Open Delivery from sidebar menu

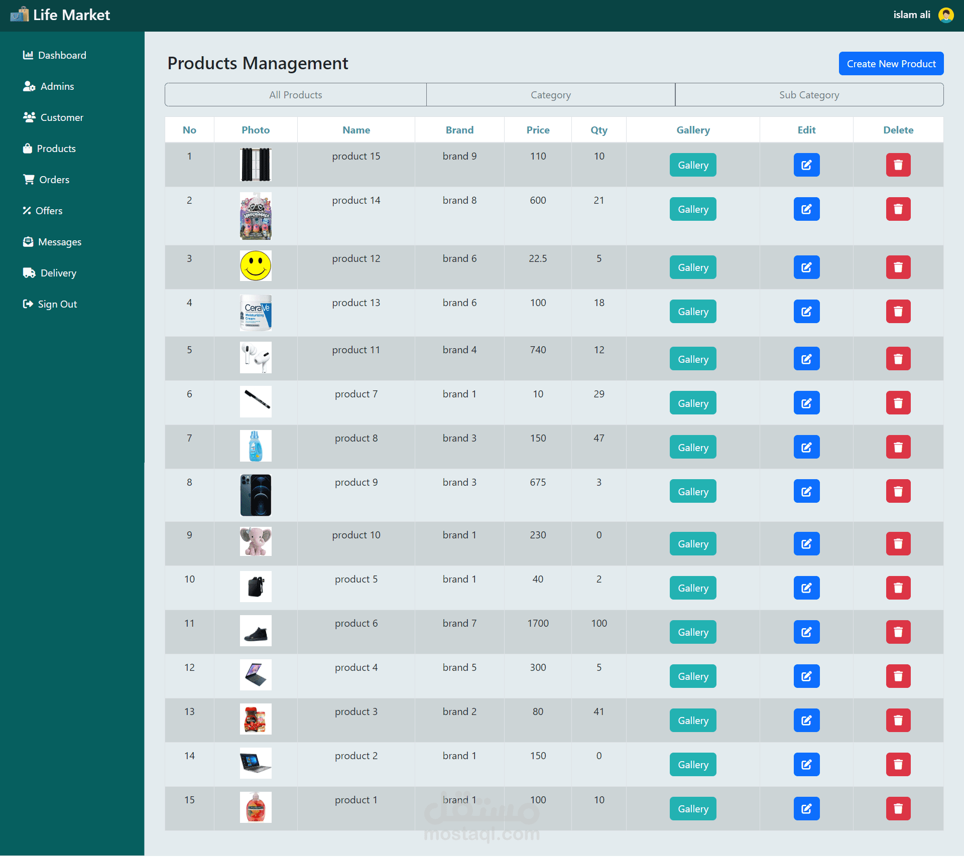(x=58, y=273)
